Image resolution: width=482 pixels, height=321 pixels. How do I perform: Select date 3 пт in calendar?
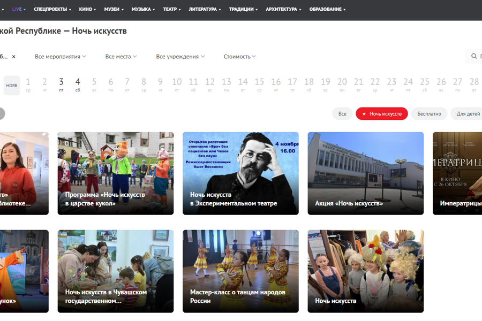click(61, 85)
